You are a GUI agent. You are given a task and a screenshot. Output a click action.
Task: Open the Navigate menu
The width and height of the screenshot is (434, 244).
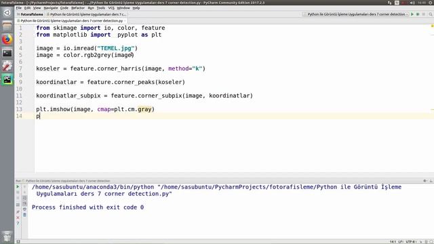pos(51,8)
